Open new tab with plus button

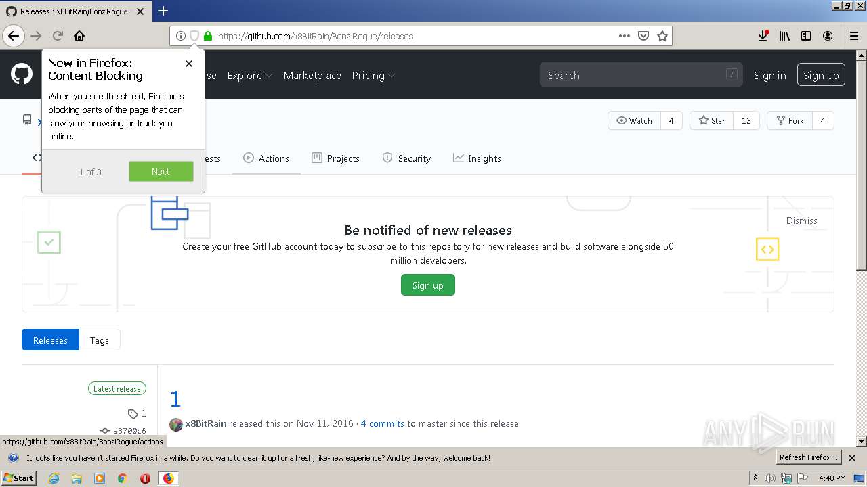pyautogui.click(x=163, y=11)
